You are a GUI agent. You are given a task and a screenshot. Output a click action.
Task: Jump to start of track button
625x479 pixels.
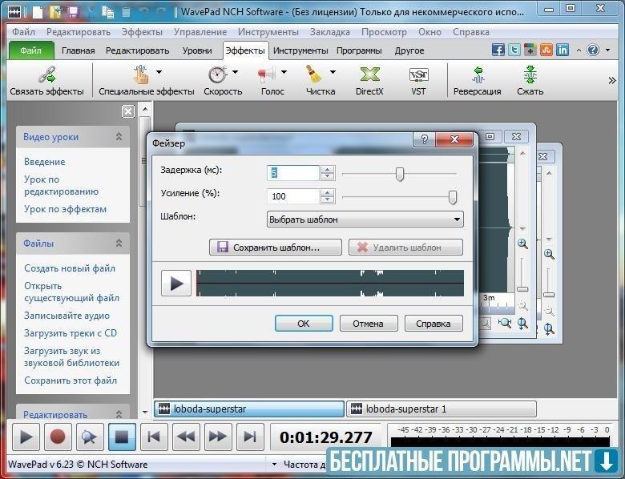tap(154, 437)
